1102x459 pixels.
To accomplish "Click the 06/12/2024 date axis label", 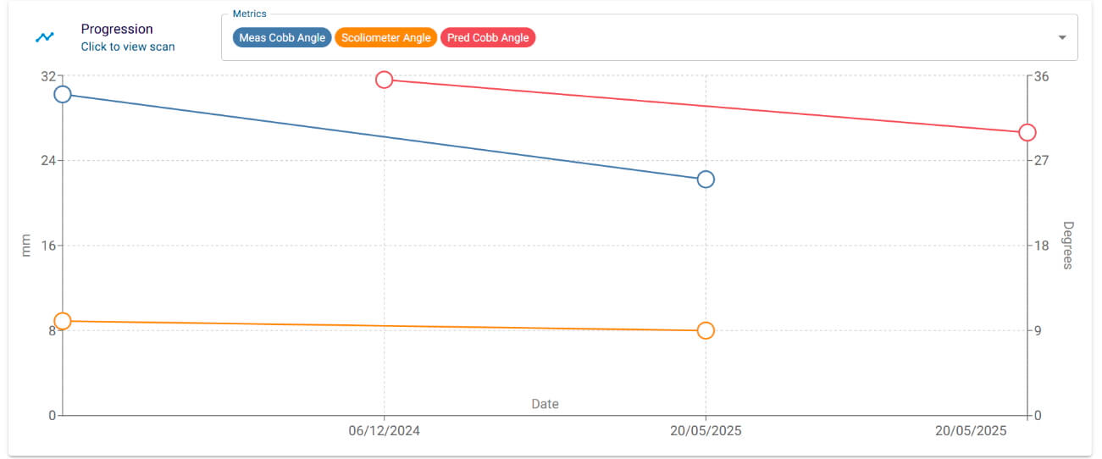I will pos(384,431).
